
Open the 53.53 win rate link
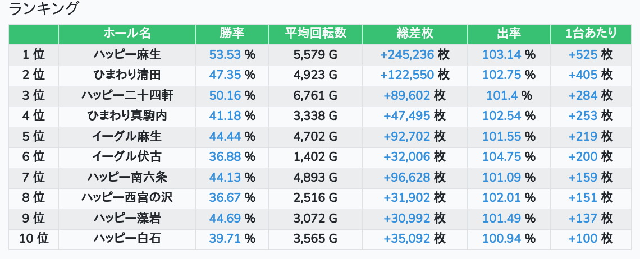(x=225, y=55)
